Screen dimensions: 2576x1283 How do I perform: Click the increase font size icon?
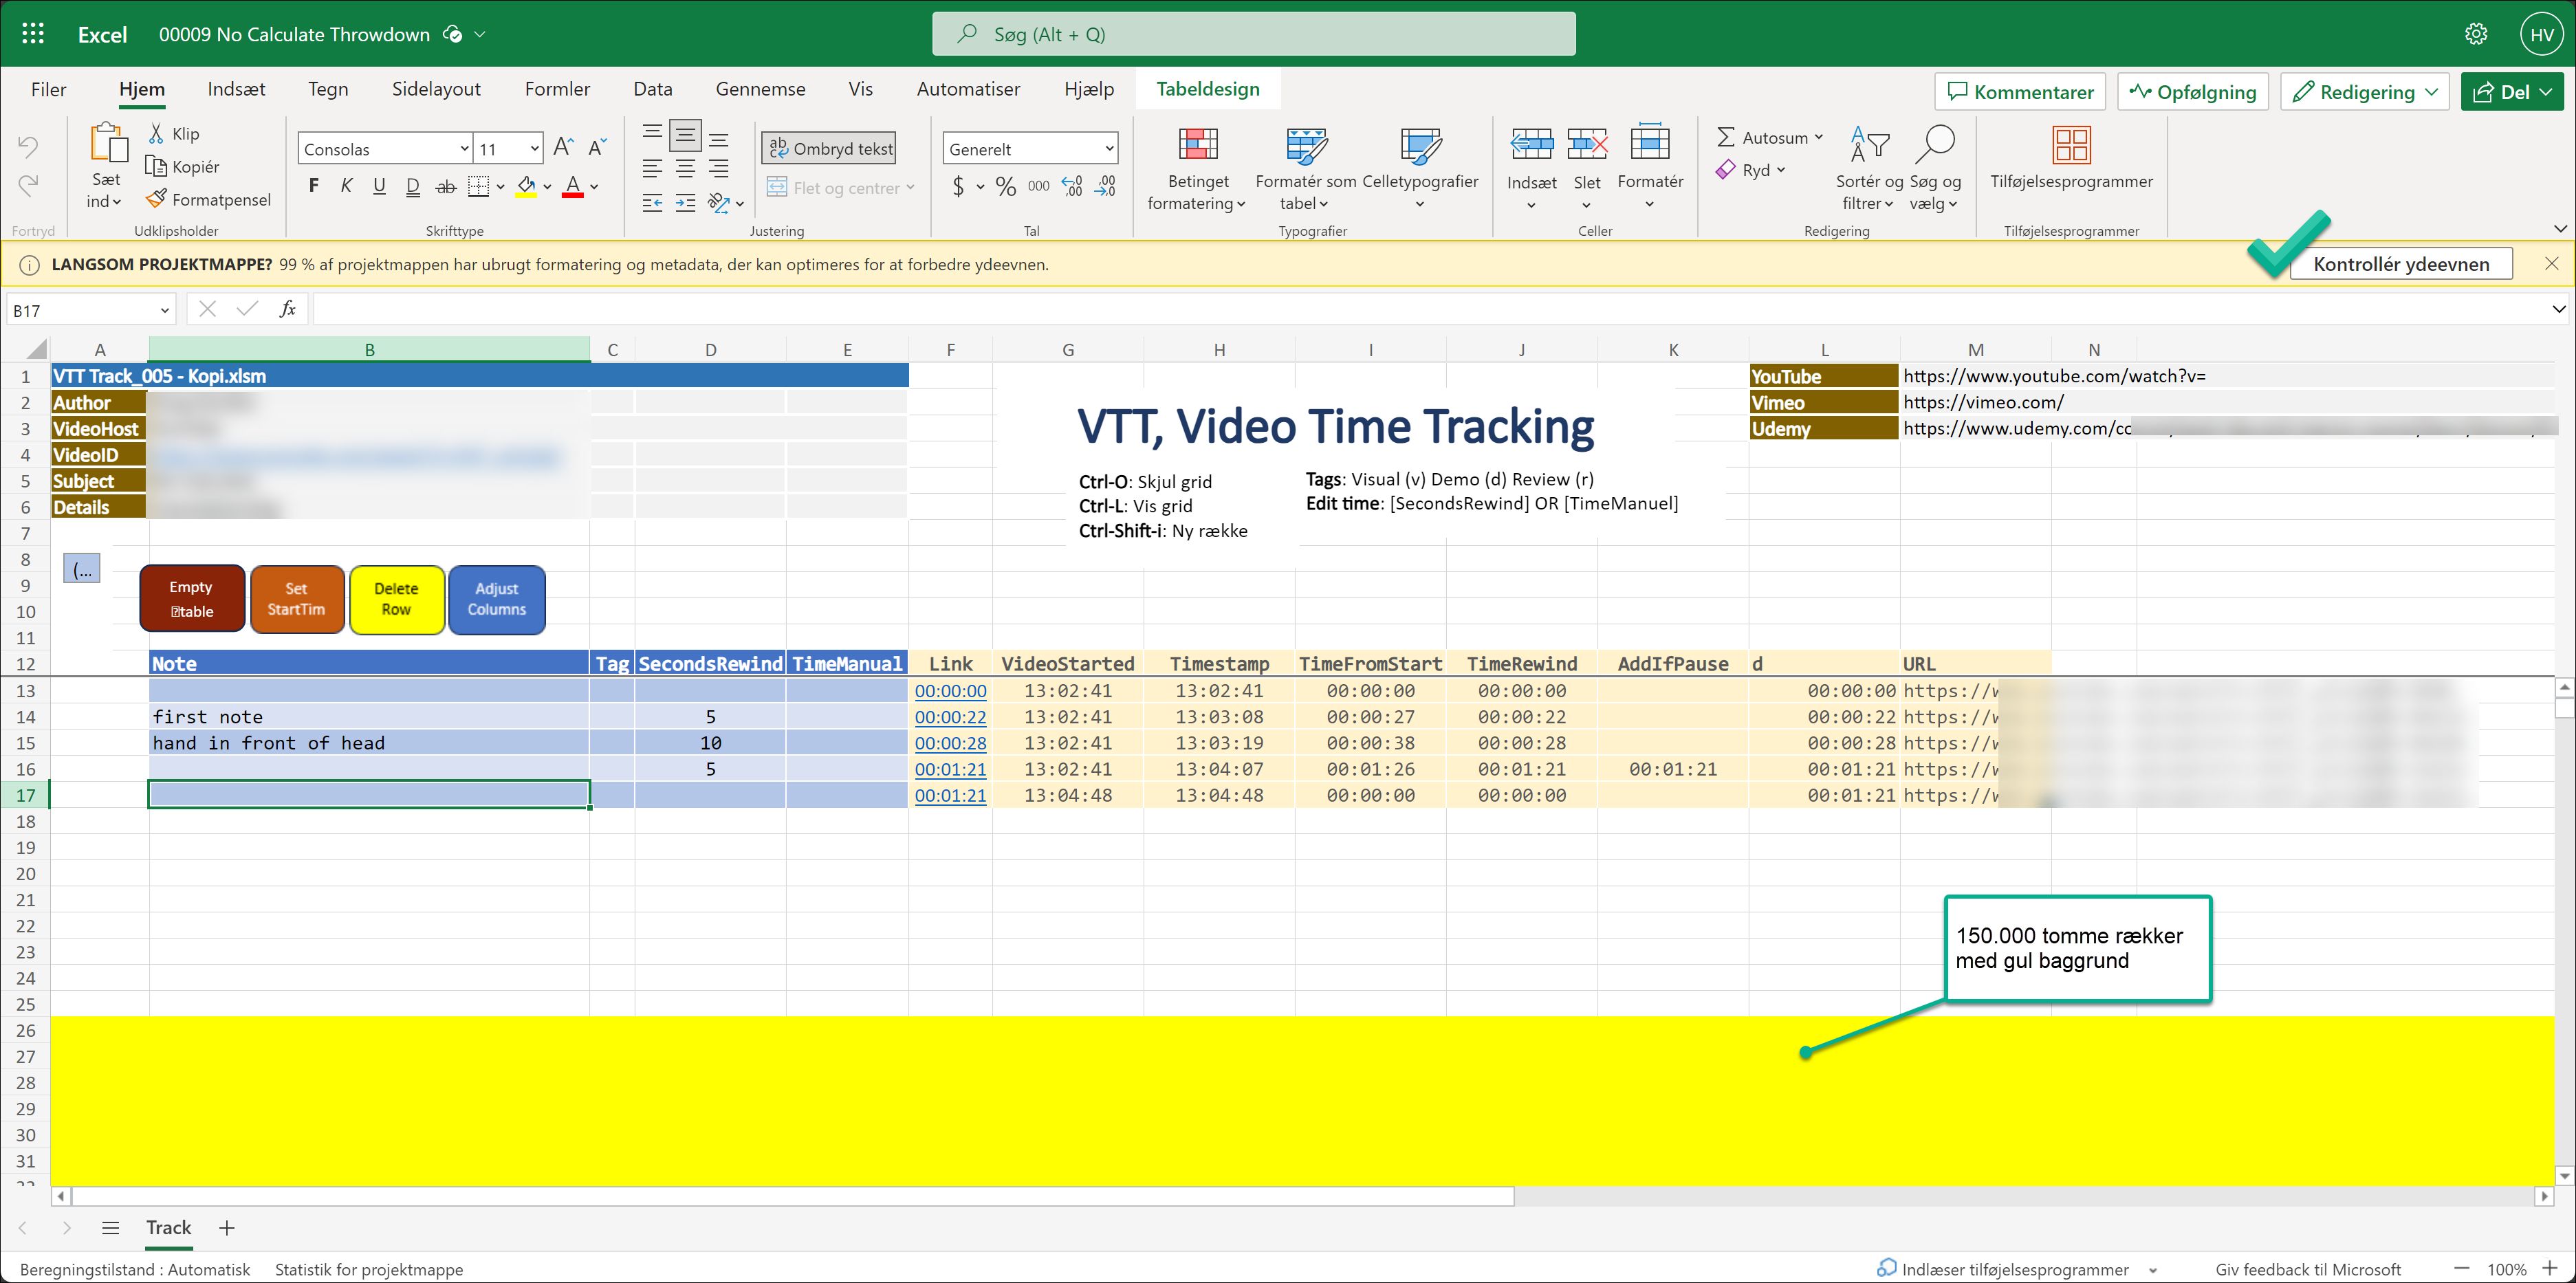[x=563, y=148]
